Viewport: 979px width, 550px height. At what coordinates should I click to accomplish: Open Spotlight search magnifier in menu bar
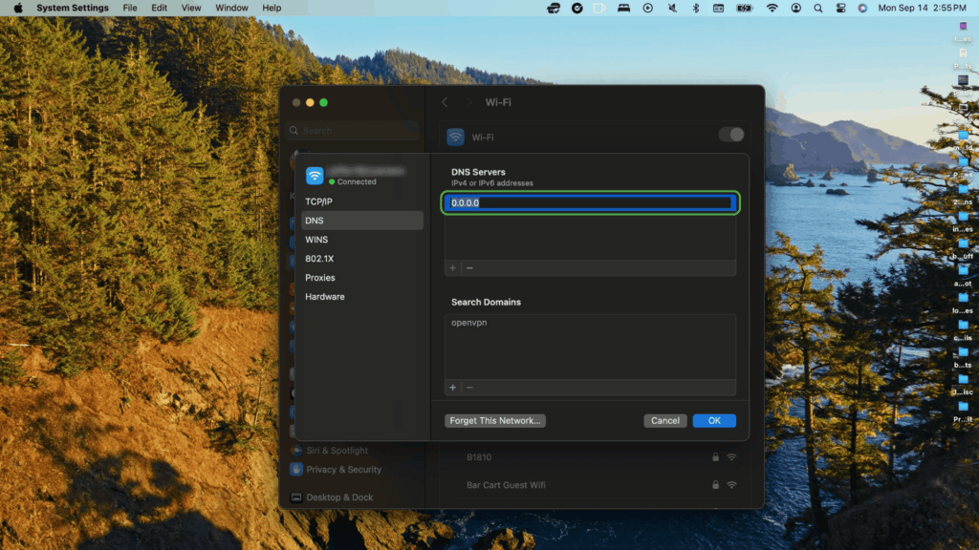818,8
